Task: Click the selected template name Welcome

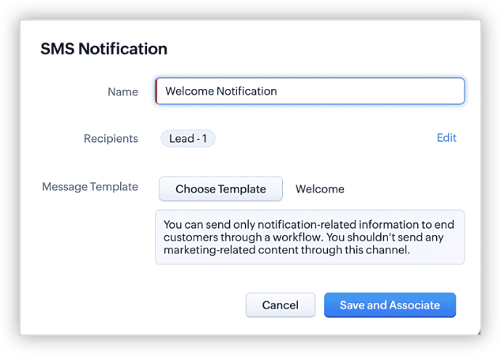Action: click(319, 189)
